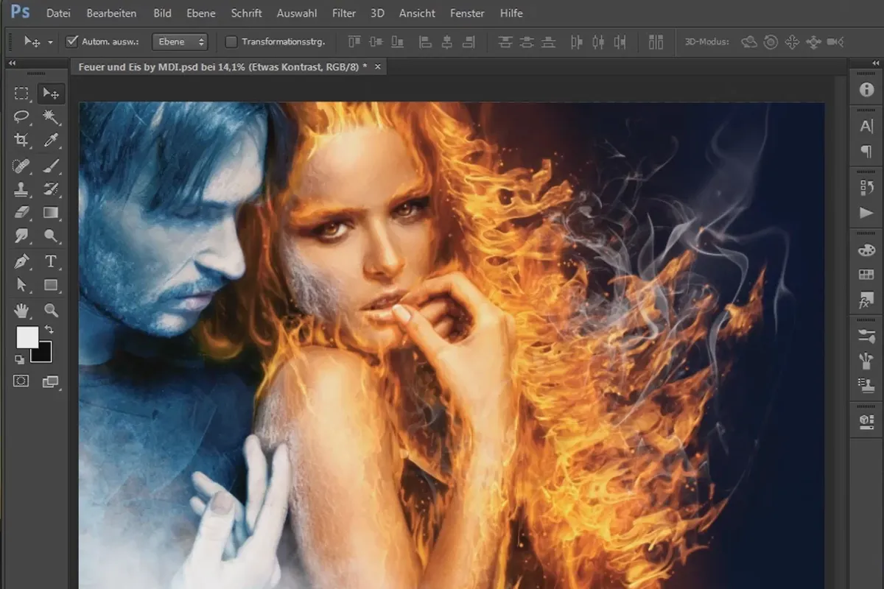Change the screen mode

pyautogui.click(x=50, y=381)
